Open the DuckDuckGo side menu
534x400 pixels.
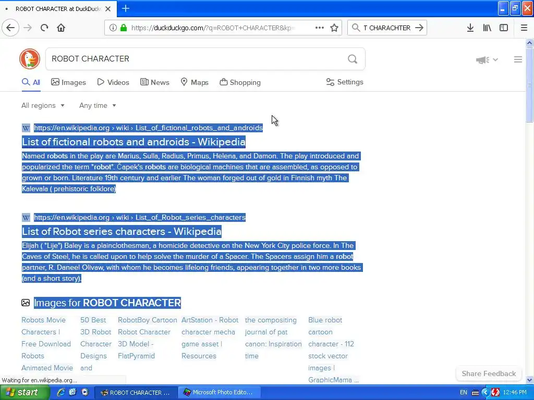[x=518, y=59]
